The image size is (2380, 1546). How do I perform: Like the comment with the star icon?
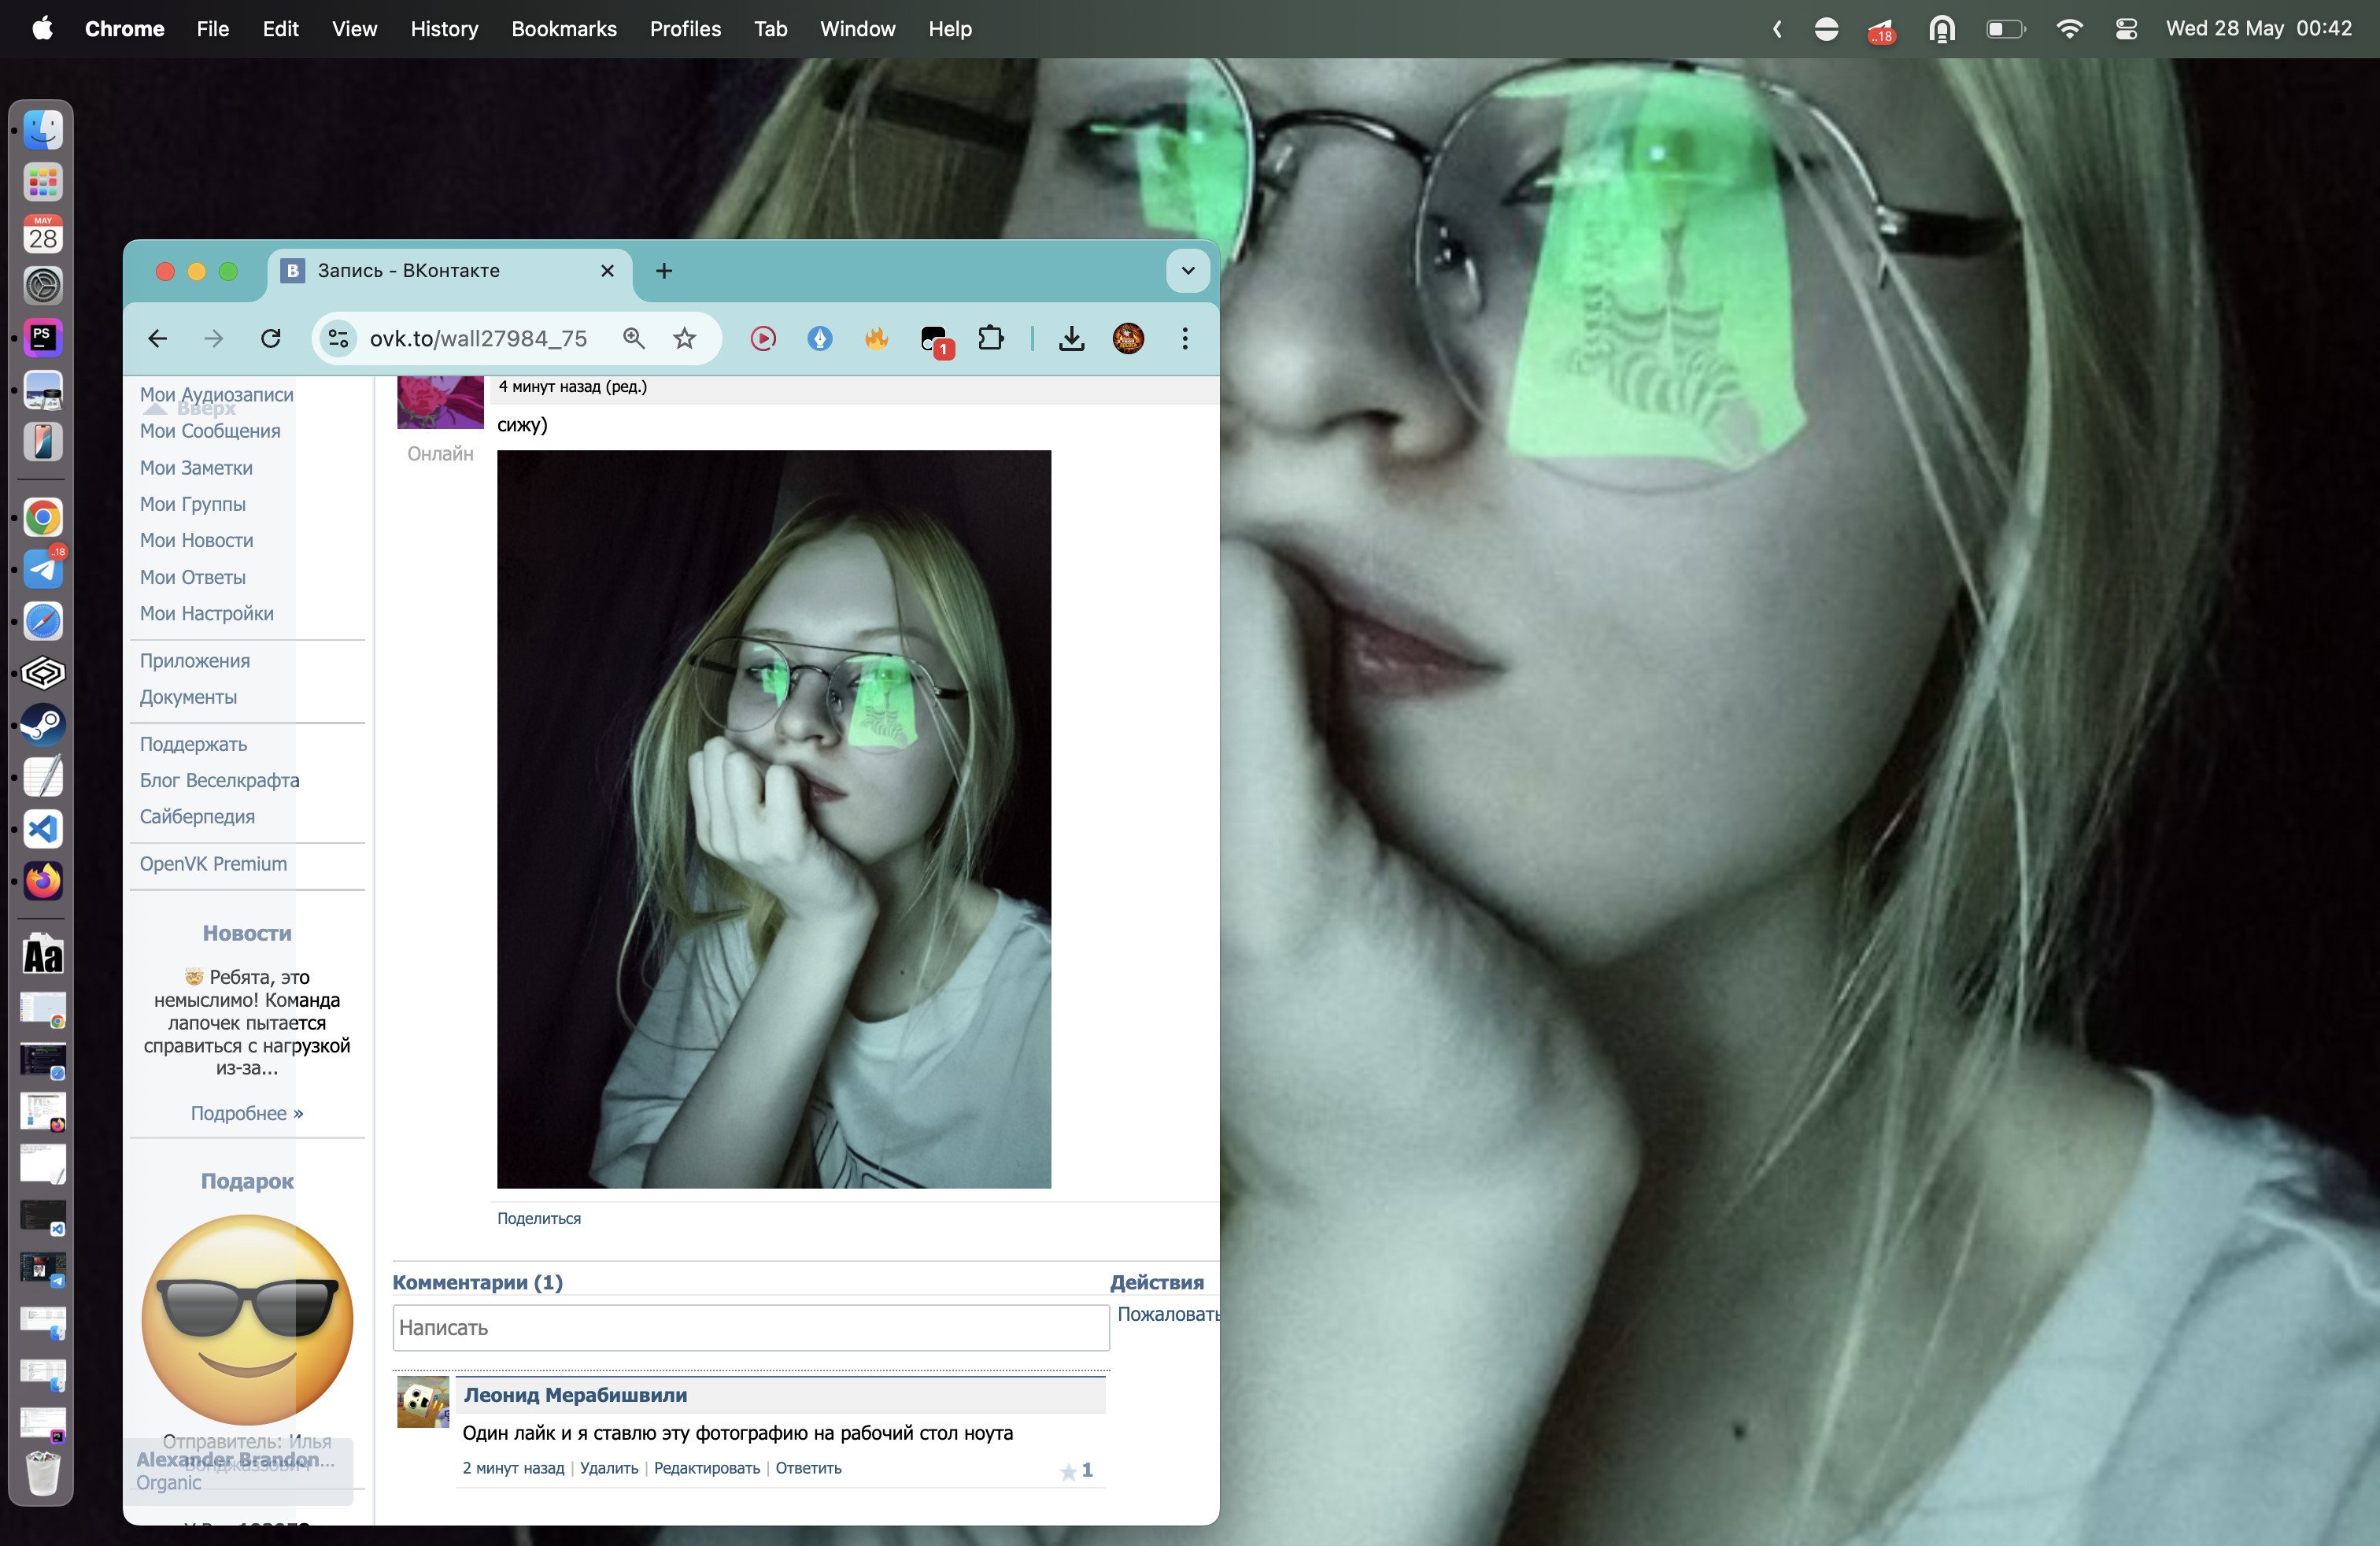(1068, 1471)
